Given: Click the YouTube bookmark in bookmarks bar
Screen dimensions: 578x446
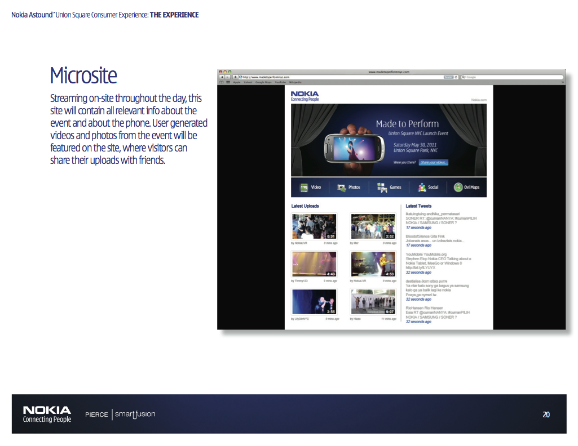Looking at the screenshot, I should coord(280,82).
